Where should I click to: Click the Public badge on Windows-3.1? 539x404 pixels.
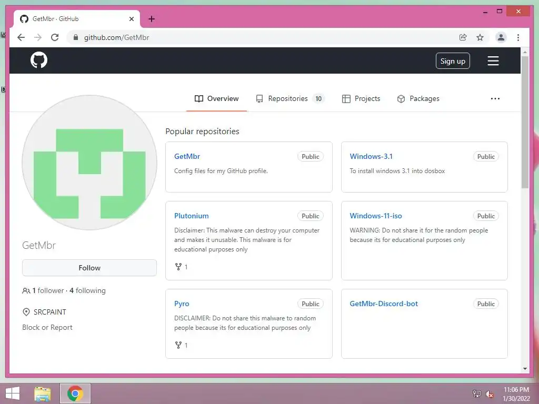point(486,157)
